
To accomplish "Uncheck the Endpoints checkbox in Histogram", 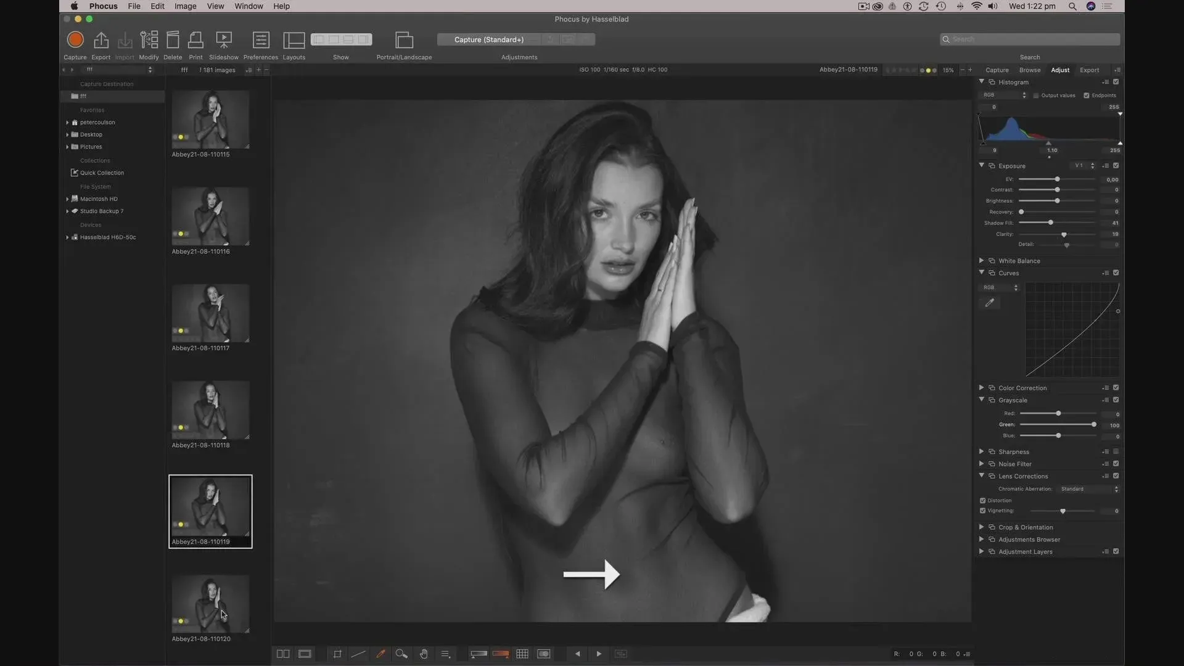I will coord(1087,96).
